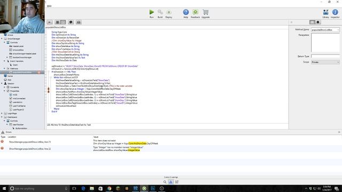Select the ButtonAction event in Dashboard
The height and width of the screenshot is (192, 342).
point(21,129)
